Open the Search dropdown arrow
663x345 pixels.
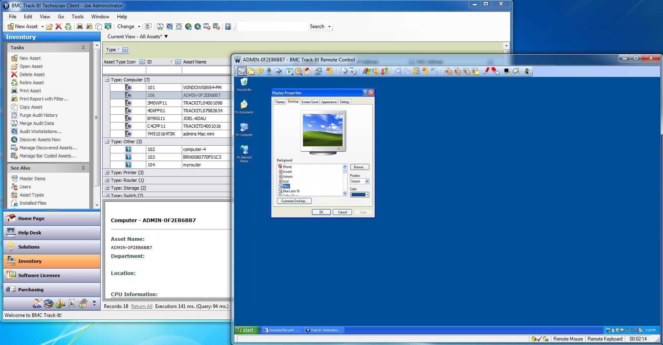(x=329, y=27)
